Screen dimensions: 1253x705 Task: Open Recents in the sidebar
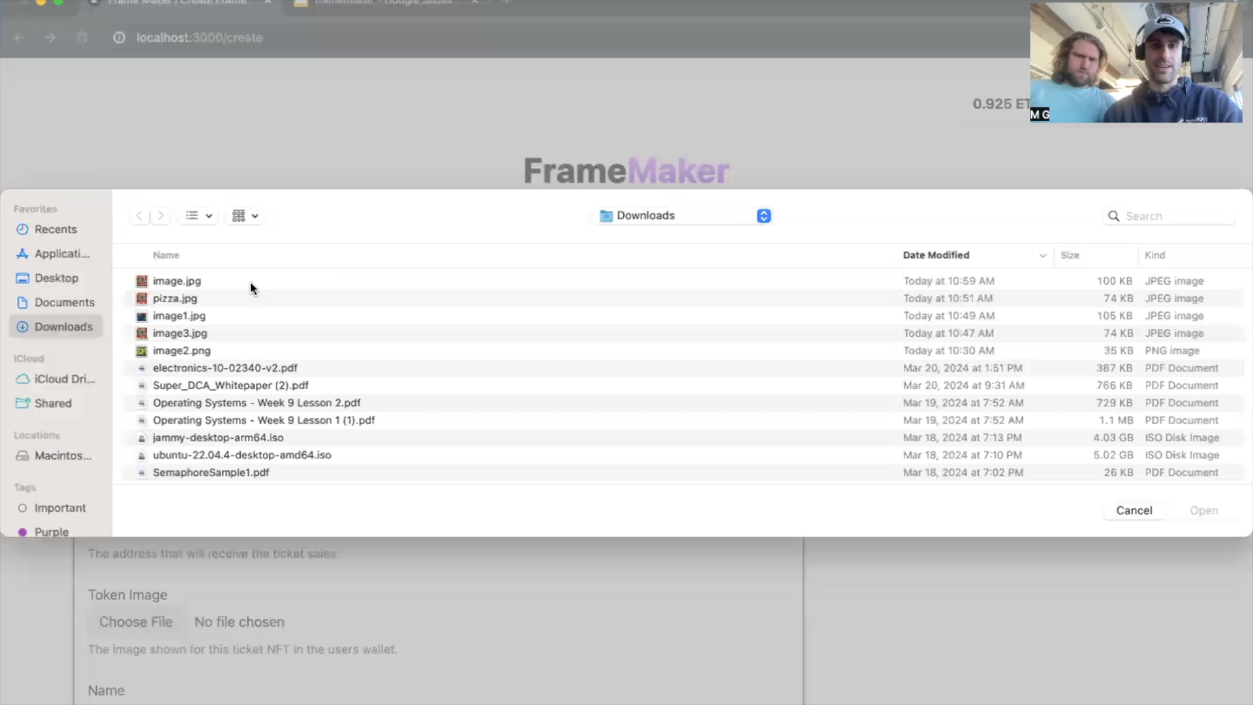[x=55, y=229]
